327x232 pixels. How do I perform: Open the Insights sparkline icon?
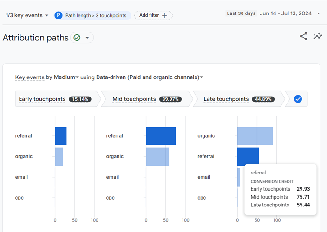click(x=318, y=36)
